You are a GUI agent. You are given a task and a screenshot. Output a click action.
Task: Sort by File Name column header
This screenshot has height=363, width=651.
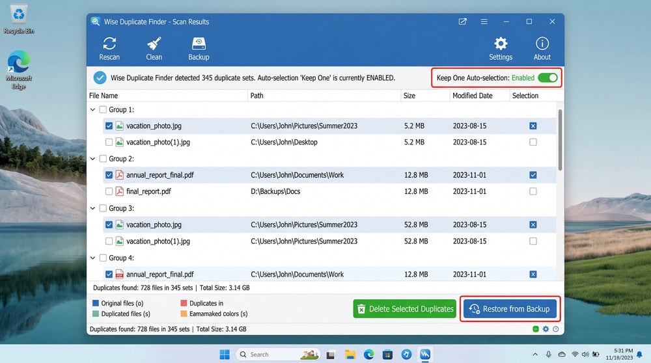167,96
